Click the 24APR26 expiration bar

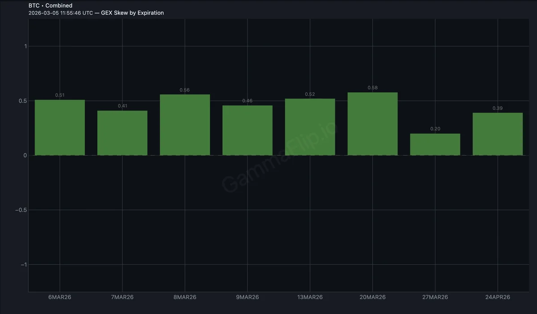tap(498, 134)
